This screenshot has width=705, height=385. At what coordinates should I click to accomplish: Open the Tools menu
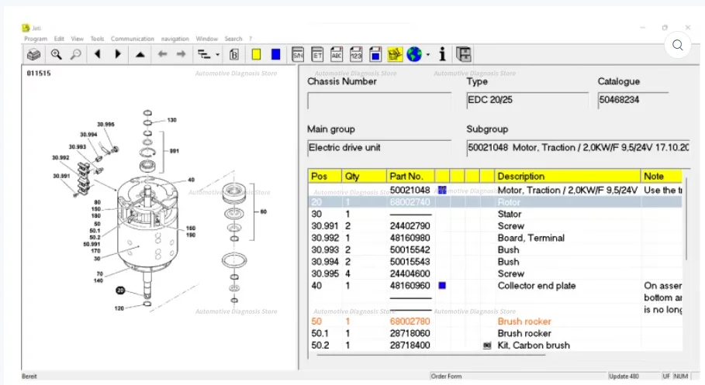pyautogui.click(x=97, y=39)
